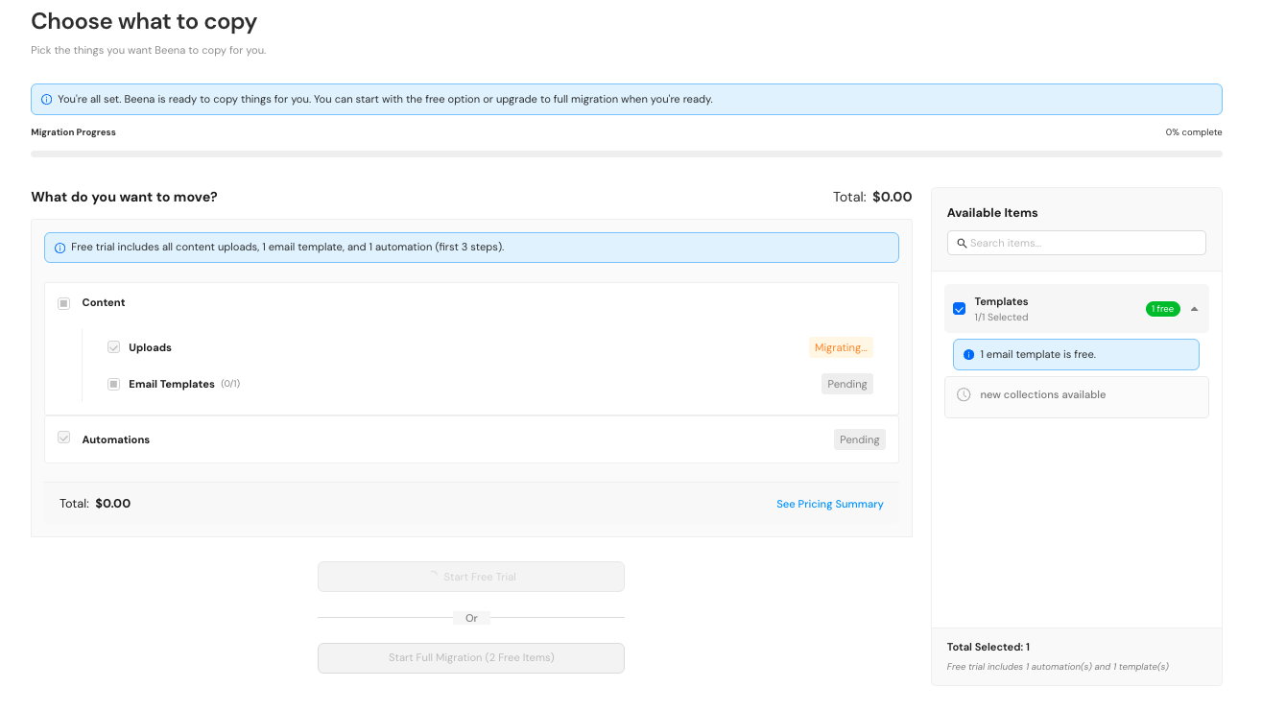The height and width of the screenshot is (711, 1262).
Task: Open the See Pricing Summary link
Action: point(829,503)
